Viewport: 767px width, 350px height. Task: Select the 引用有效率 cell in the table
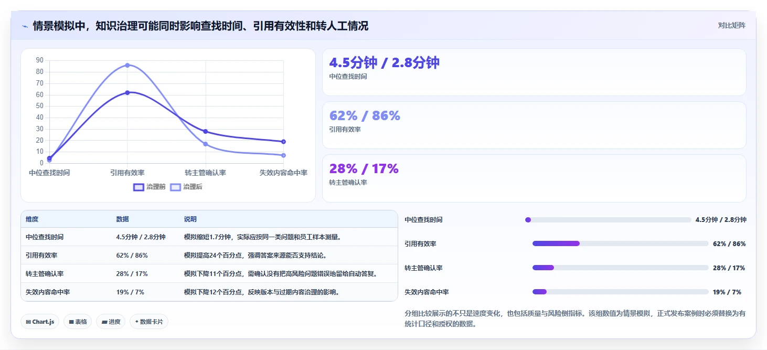[x=41, y=256]
